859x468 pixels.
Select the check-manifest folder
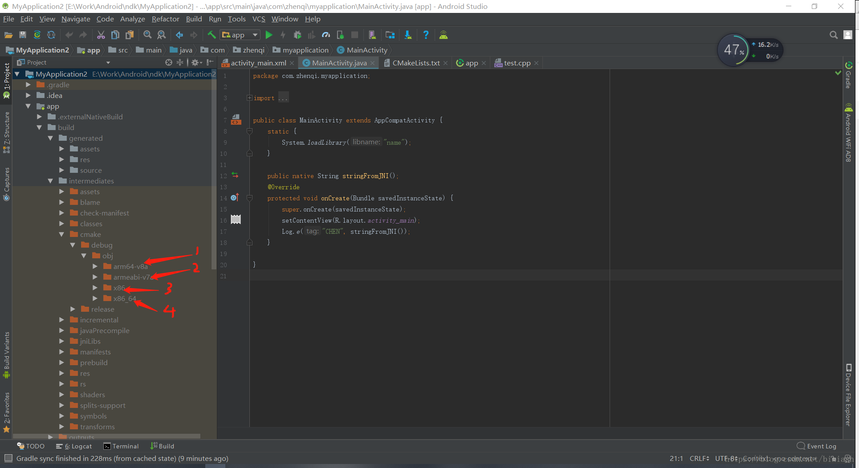tap(105, 213)
